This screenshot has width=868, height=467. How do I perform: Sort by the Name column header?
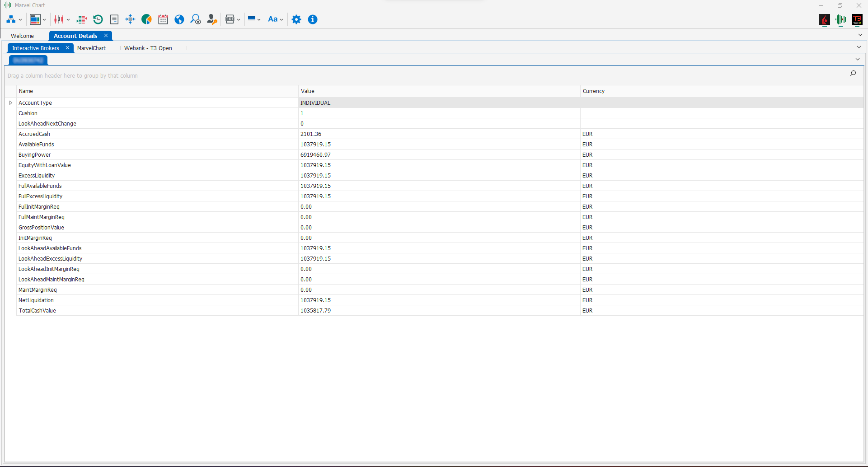point(157,91)
